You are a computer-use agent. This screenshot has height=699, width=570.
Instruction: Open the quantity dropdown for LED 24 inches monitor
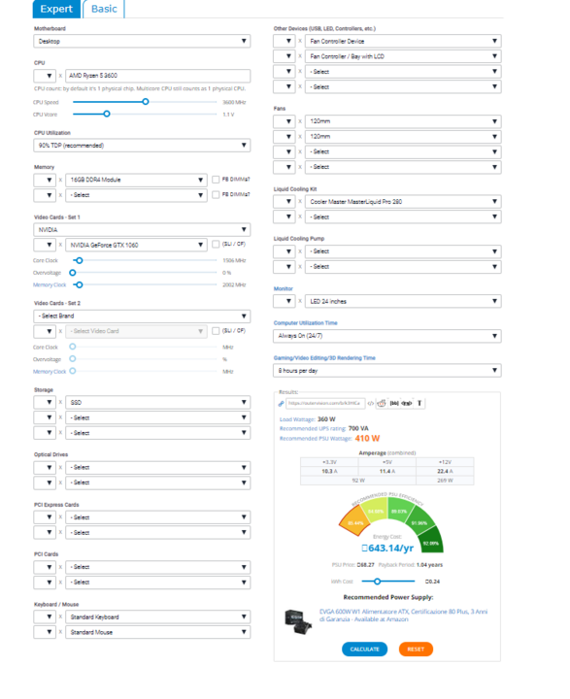click(285, 302)
